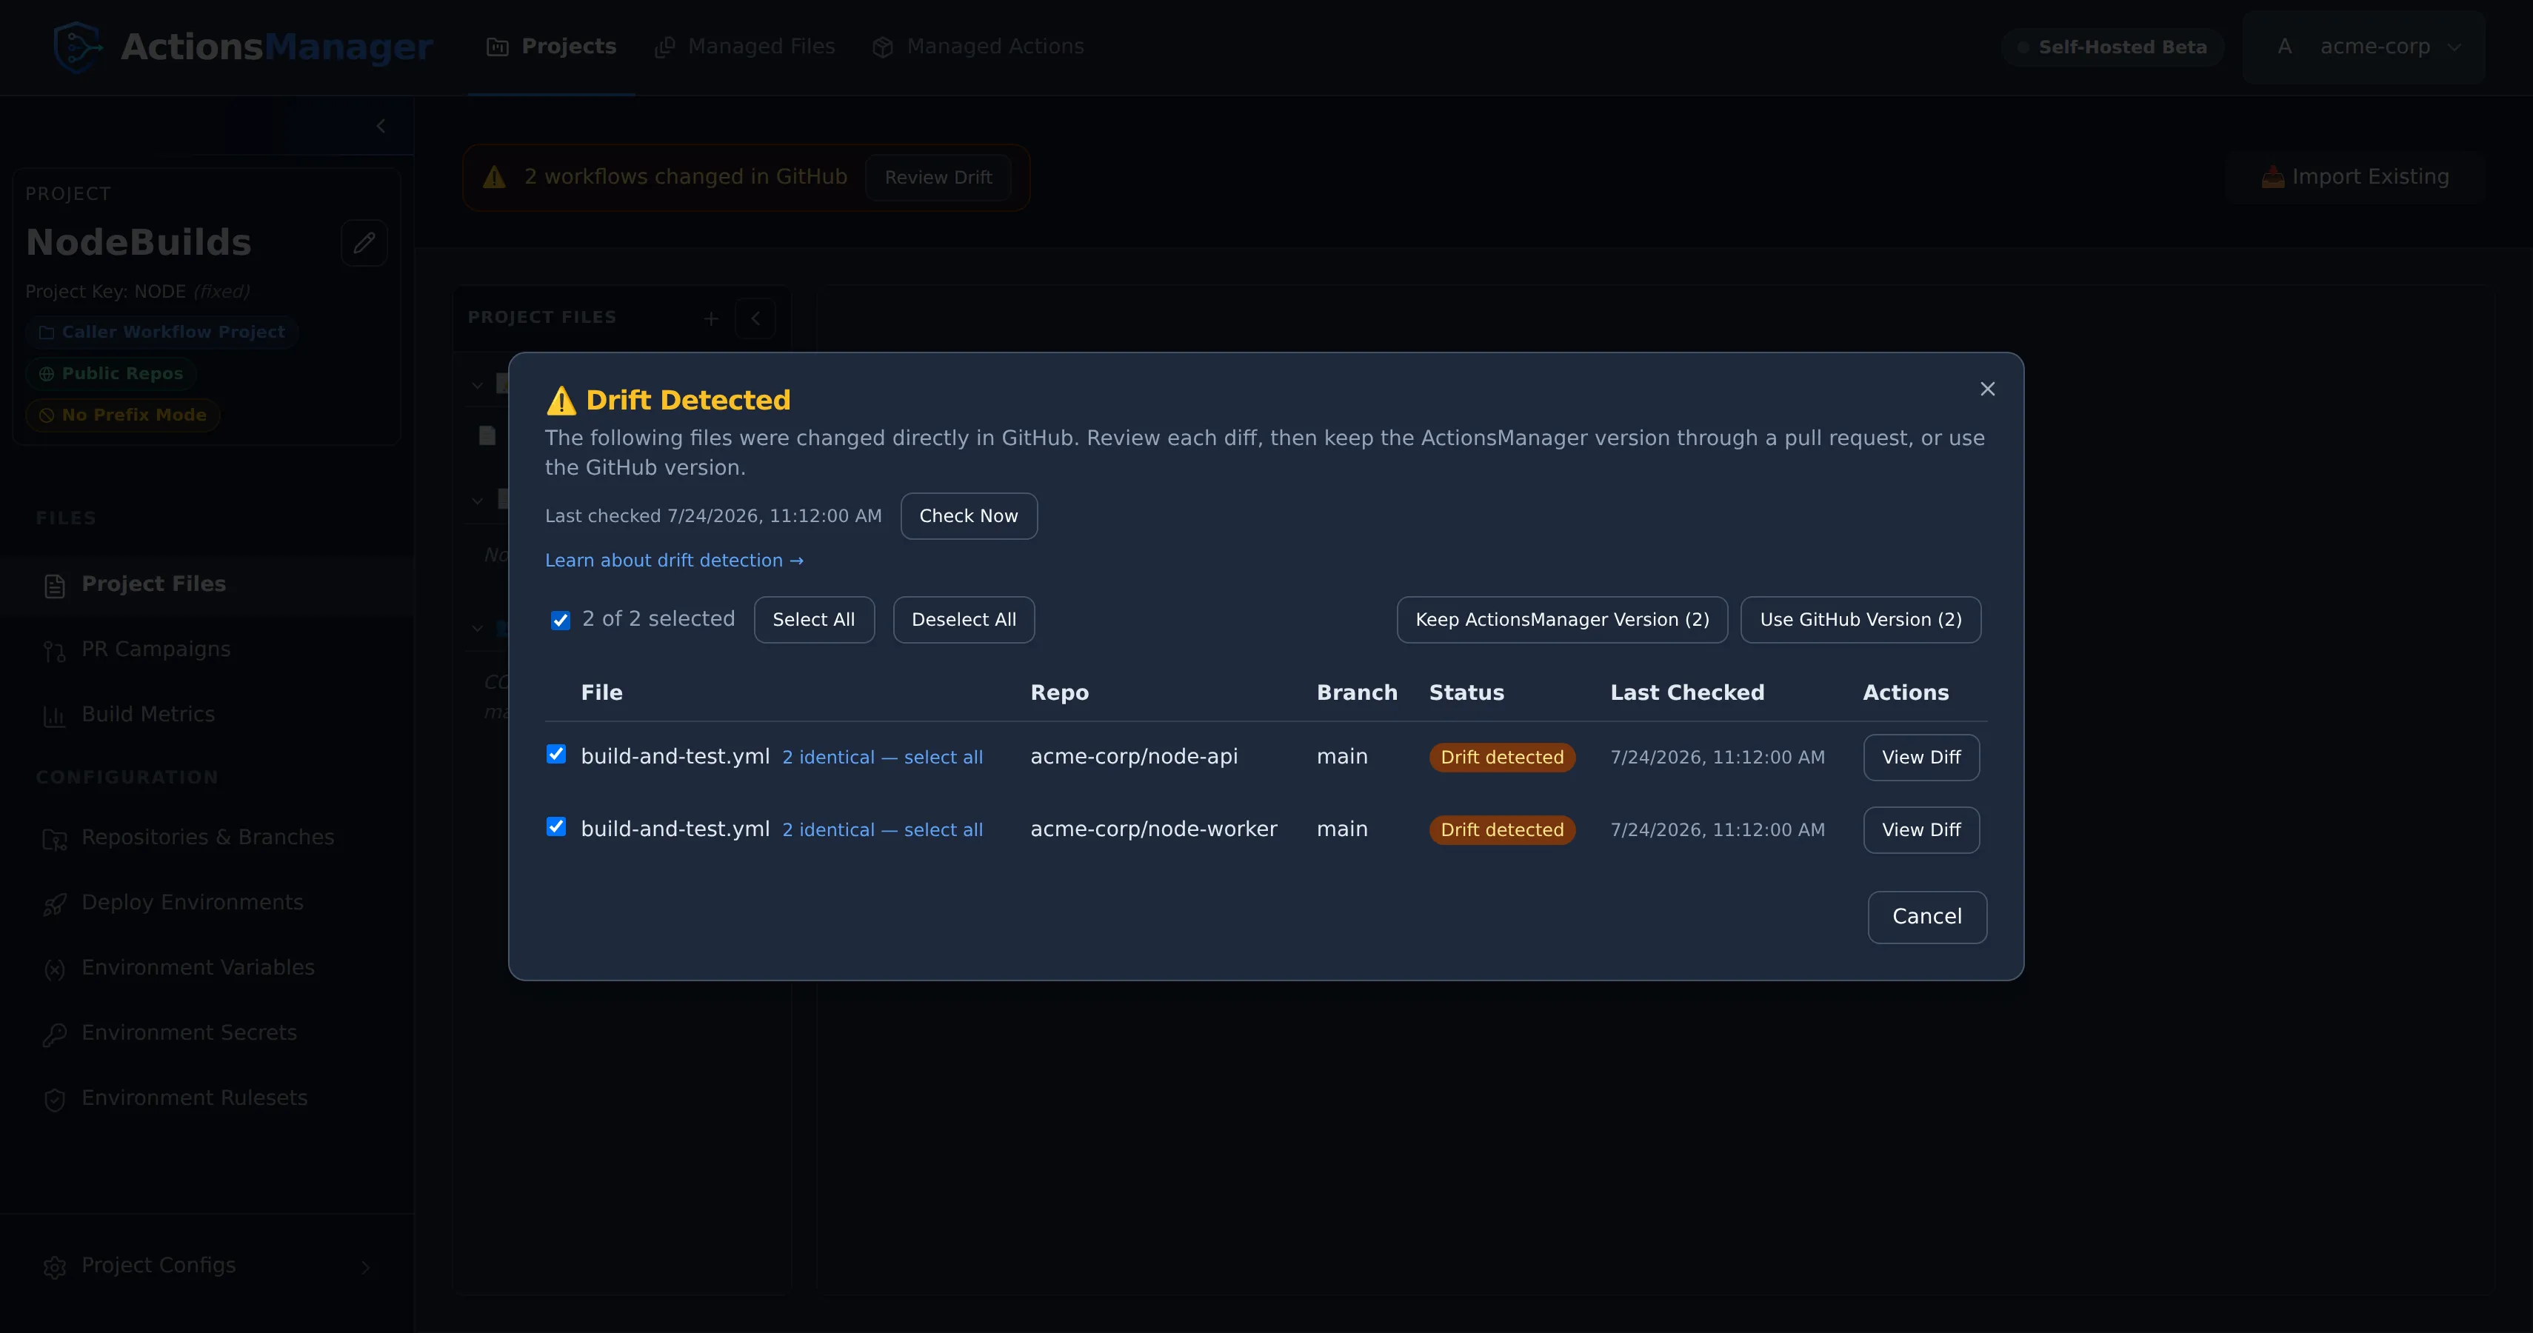Image resolution: width=2533 pixels, height=1333 pixels.
Task: Click the Build Metrics chart icon
Action: [x=55, y=715]
